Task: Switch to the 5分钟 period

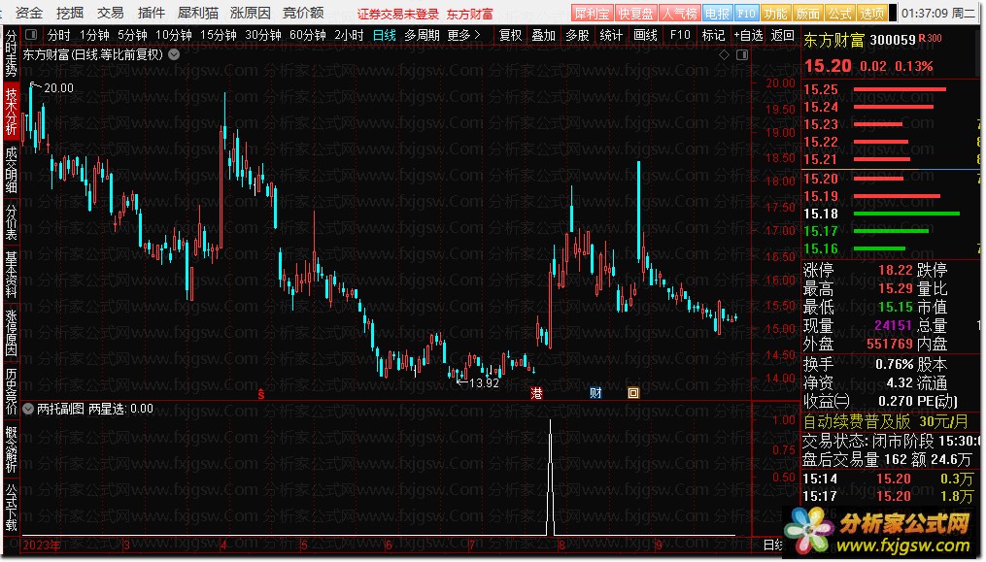Action: (132, 35)
